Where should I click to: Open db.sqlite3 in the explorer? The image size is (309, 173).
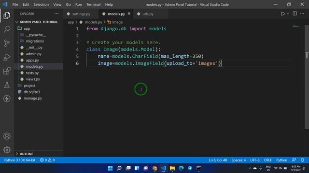[x=39, y=92]
